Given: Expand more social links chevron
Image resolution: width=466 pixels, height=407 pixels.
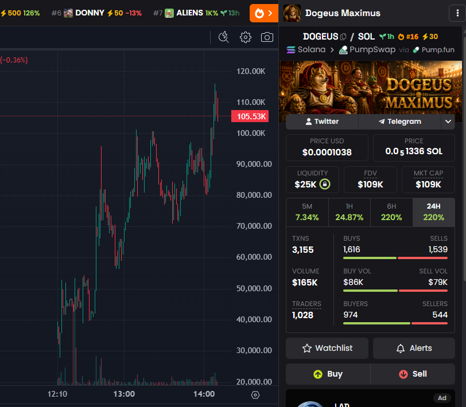Looking at the screenshot, I should click(x=448, y=122).
